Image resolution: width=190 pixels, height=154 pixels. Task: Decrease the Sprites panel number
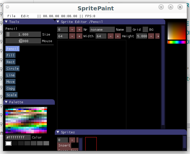coord(72,140)
